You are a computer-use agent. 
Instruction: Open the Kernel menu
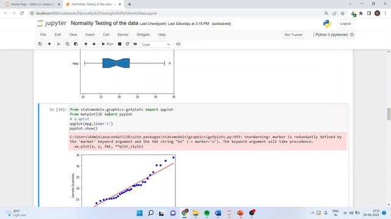pyautogui.click(x=123, y=35)
